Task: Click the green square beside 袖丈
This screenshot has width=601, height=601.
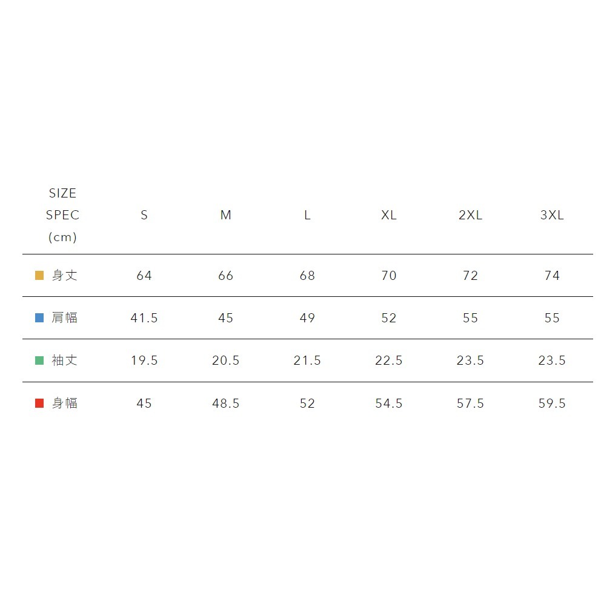Action: pos(39,360)
